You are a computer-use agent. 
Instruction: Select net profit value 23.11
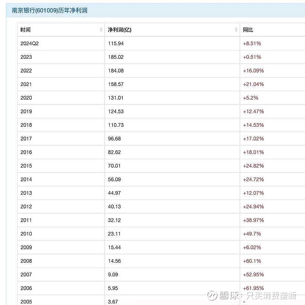pos(114,234)
